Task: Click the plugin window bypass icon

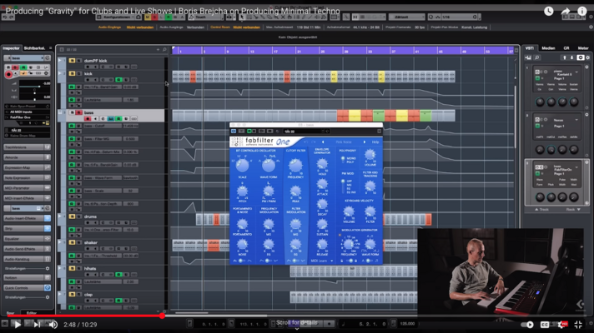Action: click(x=234, y=132)
